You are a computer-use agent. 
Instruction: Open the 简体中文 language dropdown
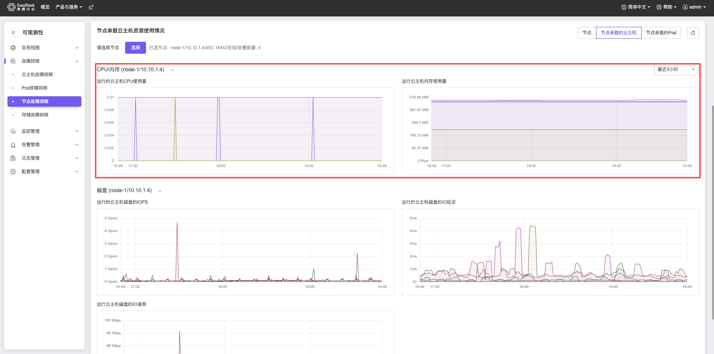(x=636, y=7)
